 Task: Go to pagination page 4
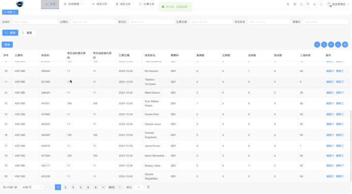pos(80,187)
